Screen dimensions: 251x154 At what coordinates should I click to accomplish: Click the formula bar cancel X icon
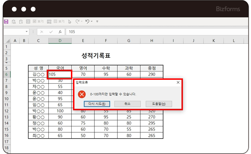pos(42,31)
